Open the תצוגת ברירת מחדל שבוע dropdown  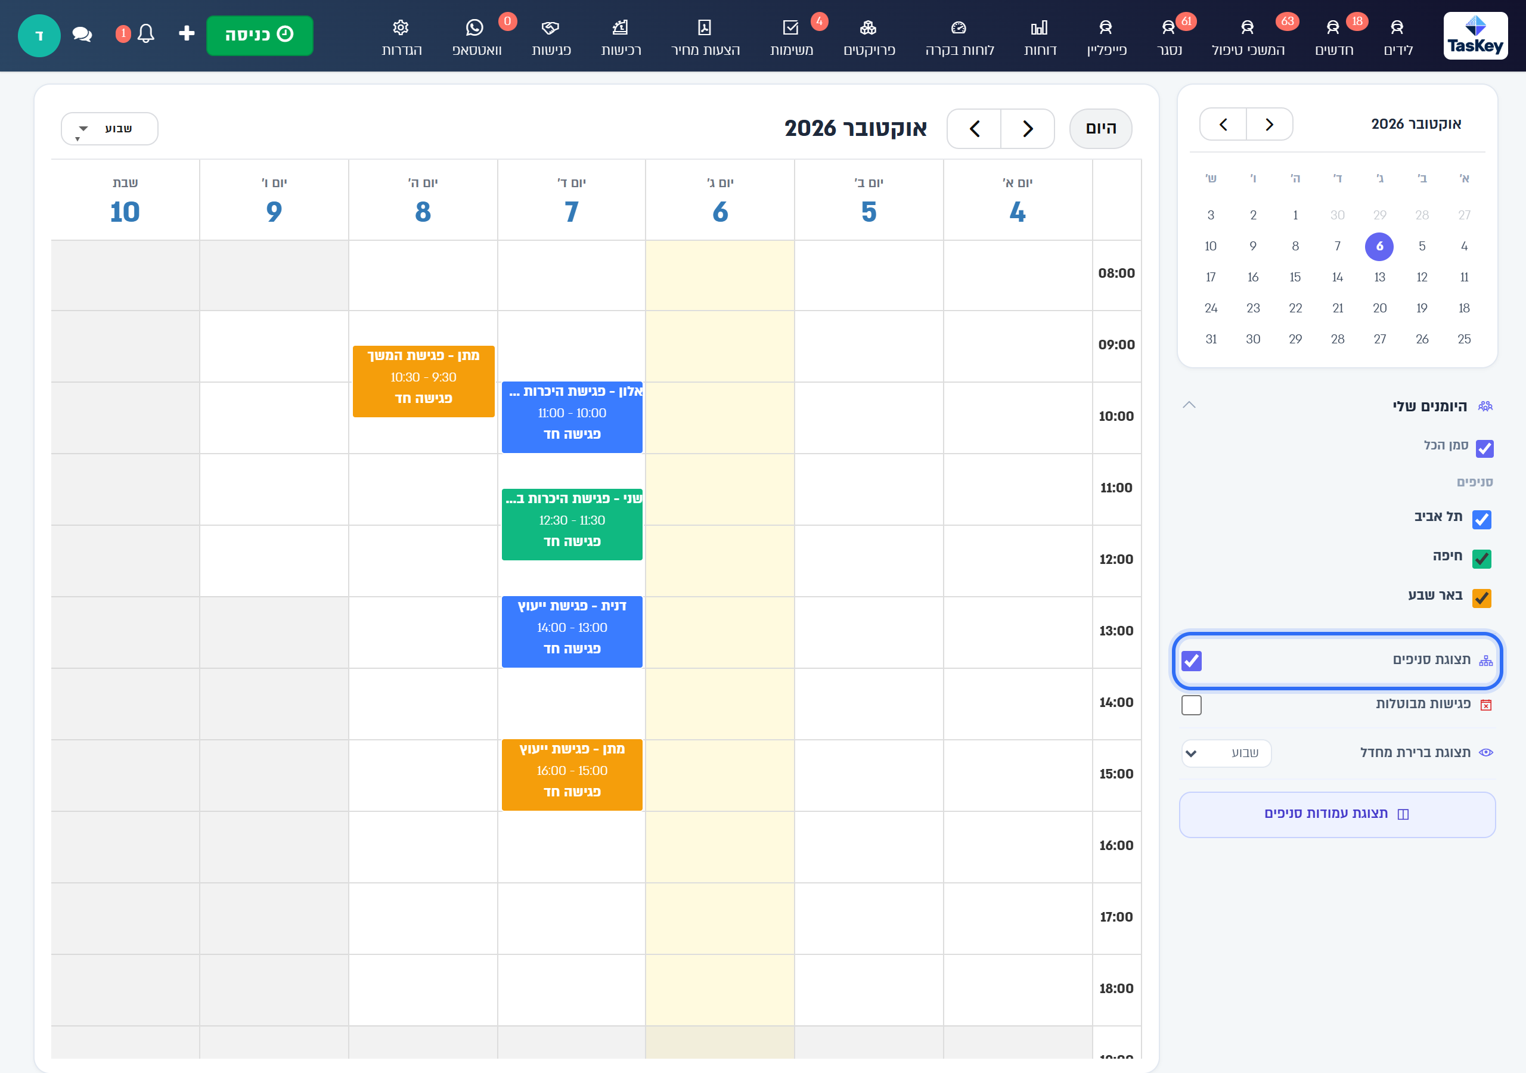coord(1226,753)
